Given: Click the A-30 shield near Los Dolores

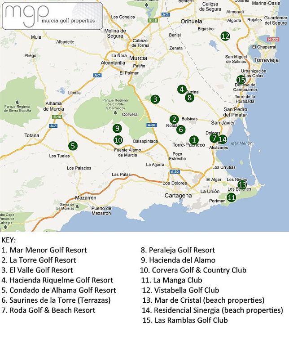Looking at the screenshot, I should [175, 172].
